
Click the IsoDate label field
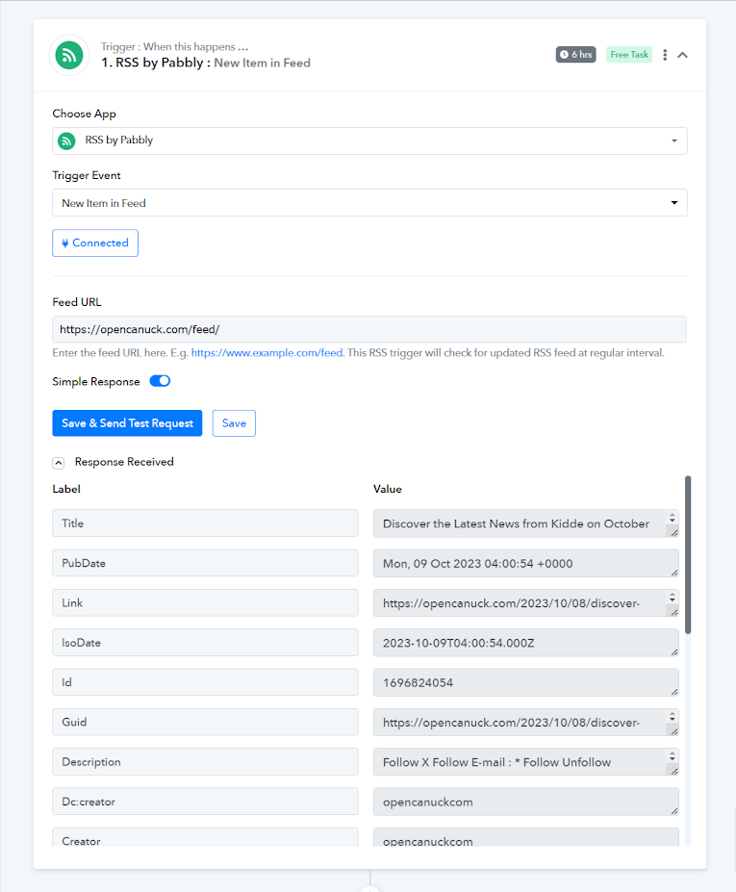pyautogui.click(x=205, y=642)
